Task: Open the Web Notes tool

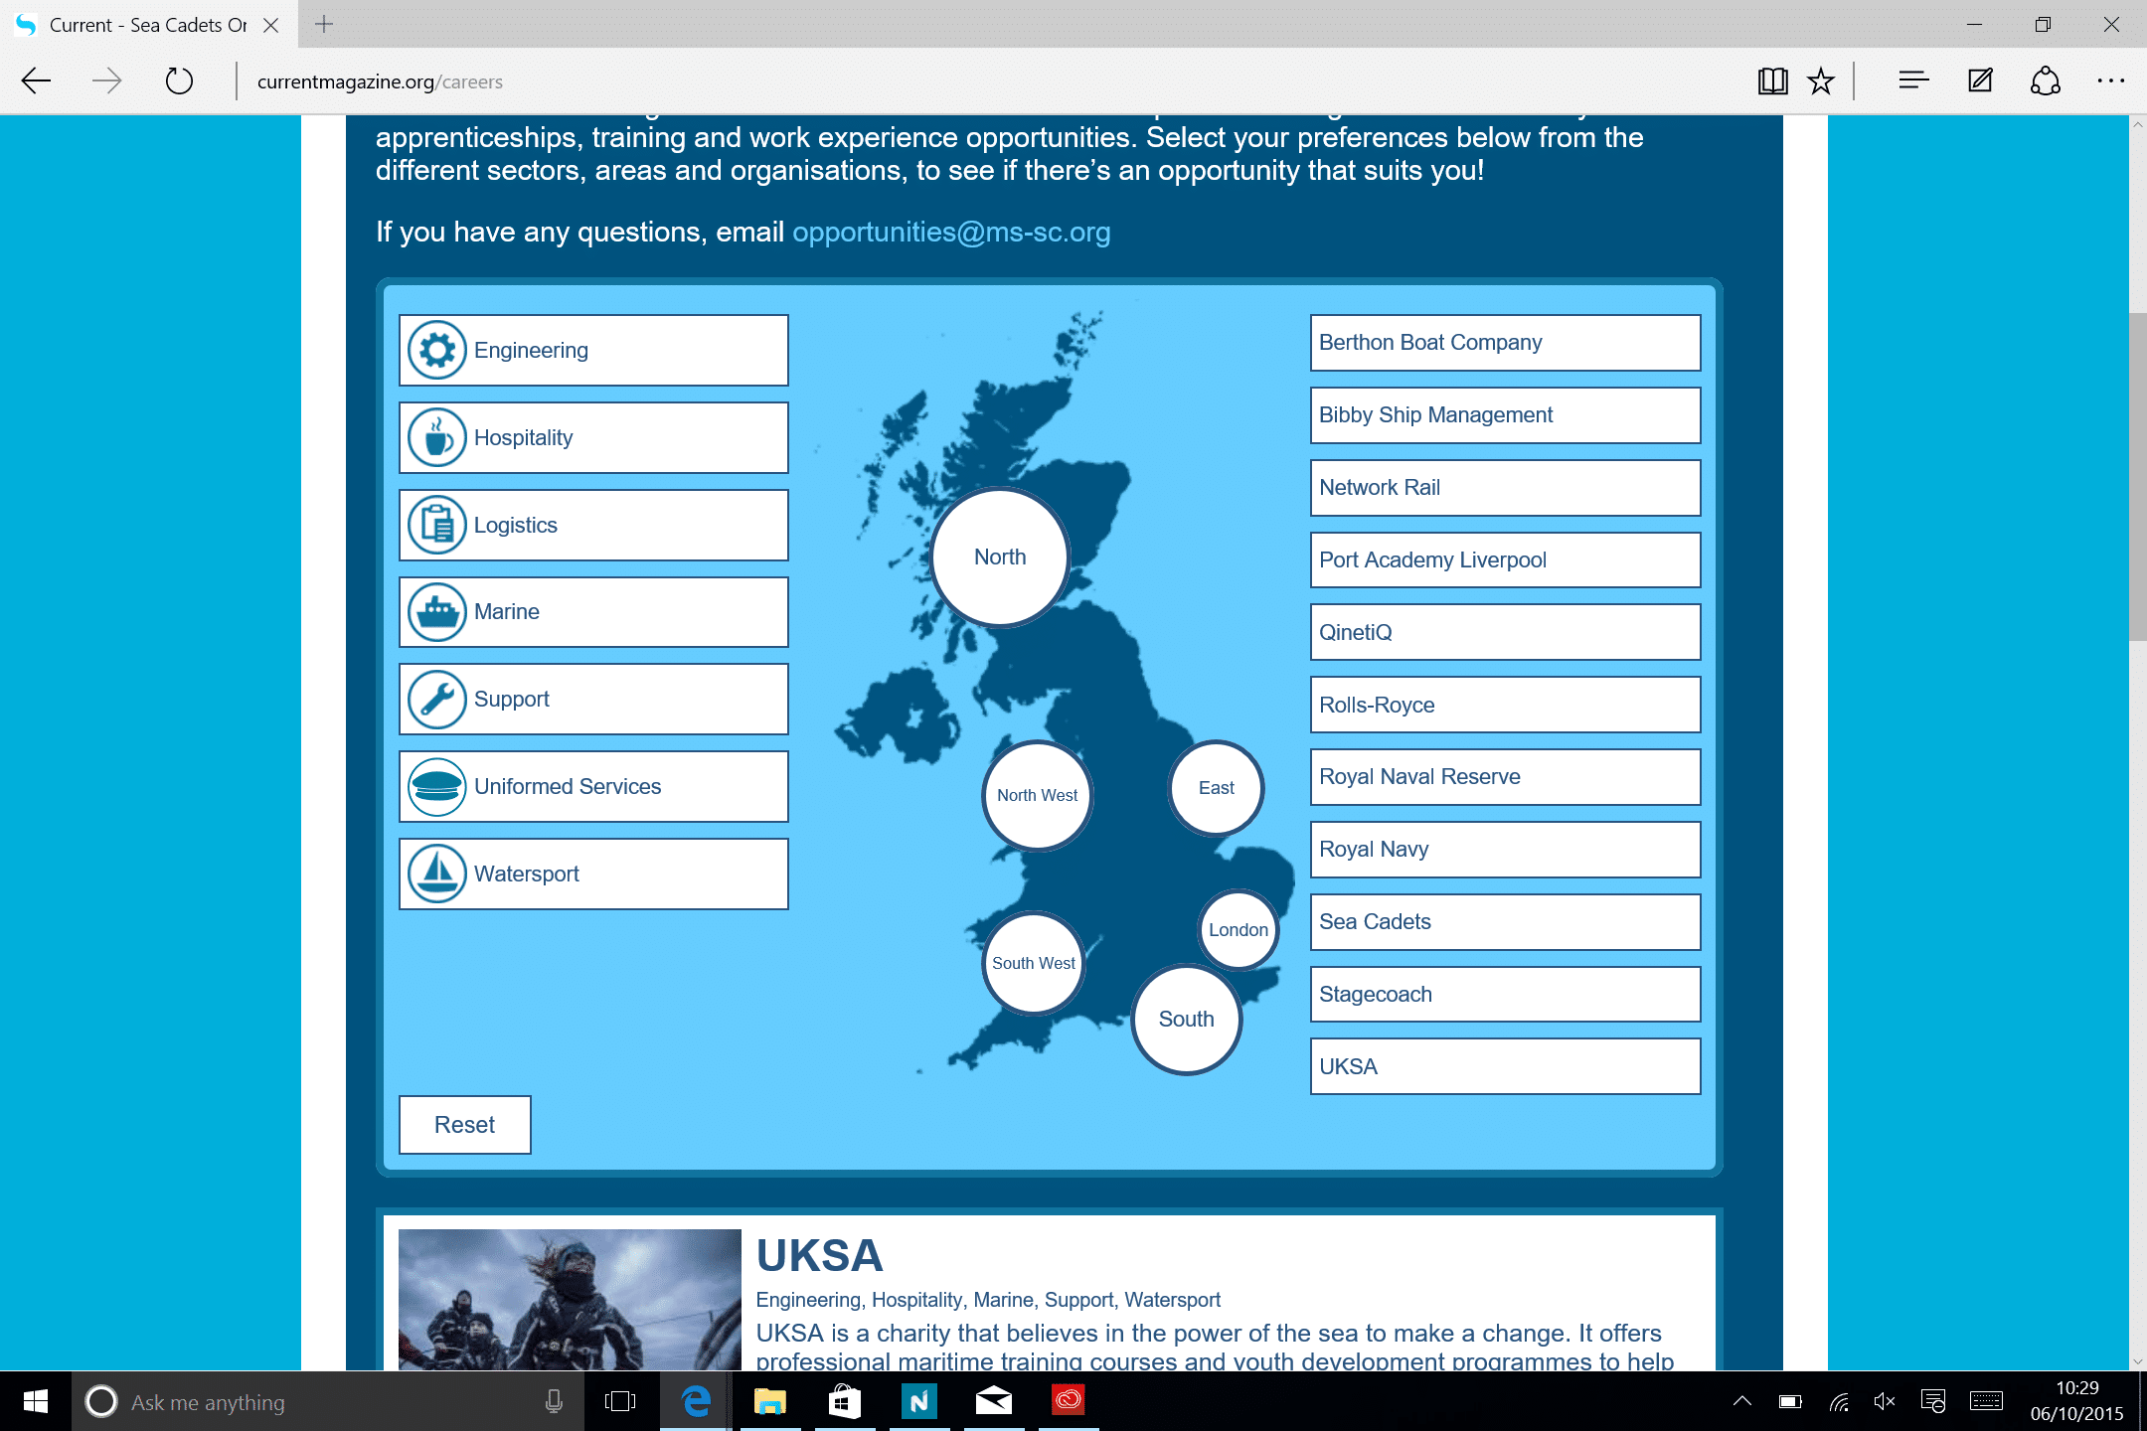Action: pos(1979,80)
